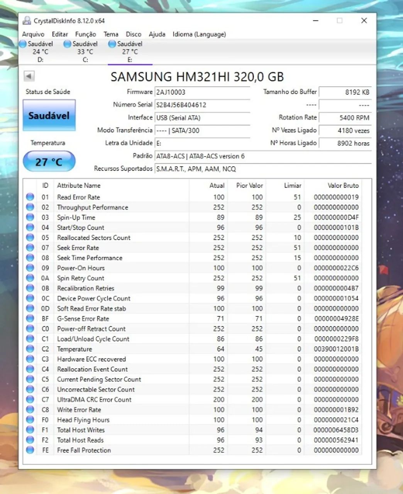Open the Tema menu

coord(111,34)
